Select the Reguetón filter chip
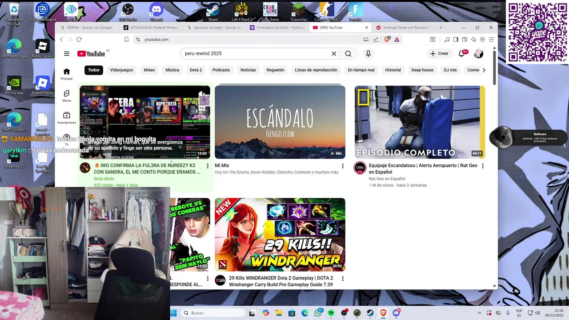This screenshot has height=320, width=569. 275,70
